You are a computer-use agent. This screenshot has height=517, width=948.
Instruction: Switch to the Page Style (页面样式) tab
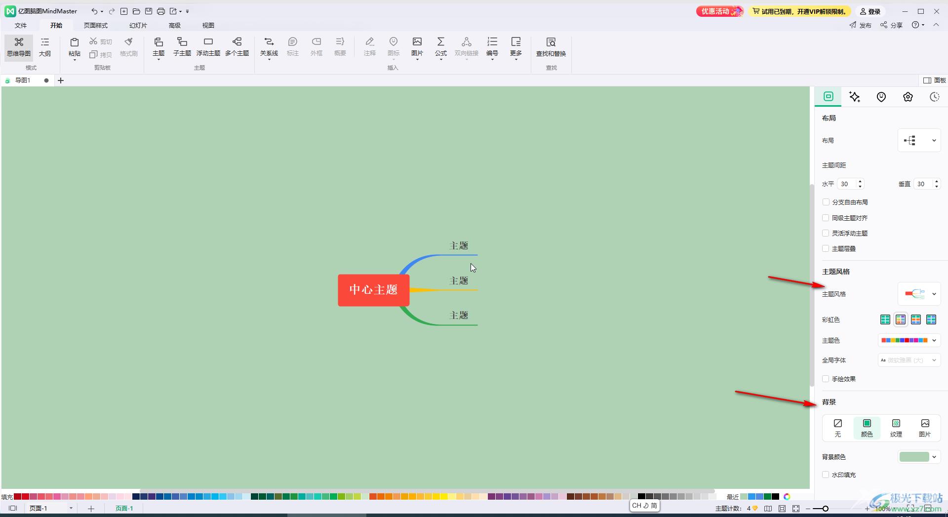(x=96, y=25)
